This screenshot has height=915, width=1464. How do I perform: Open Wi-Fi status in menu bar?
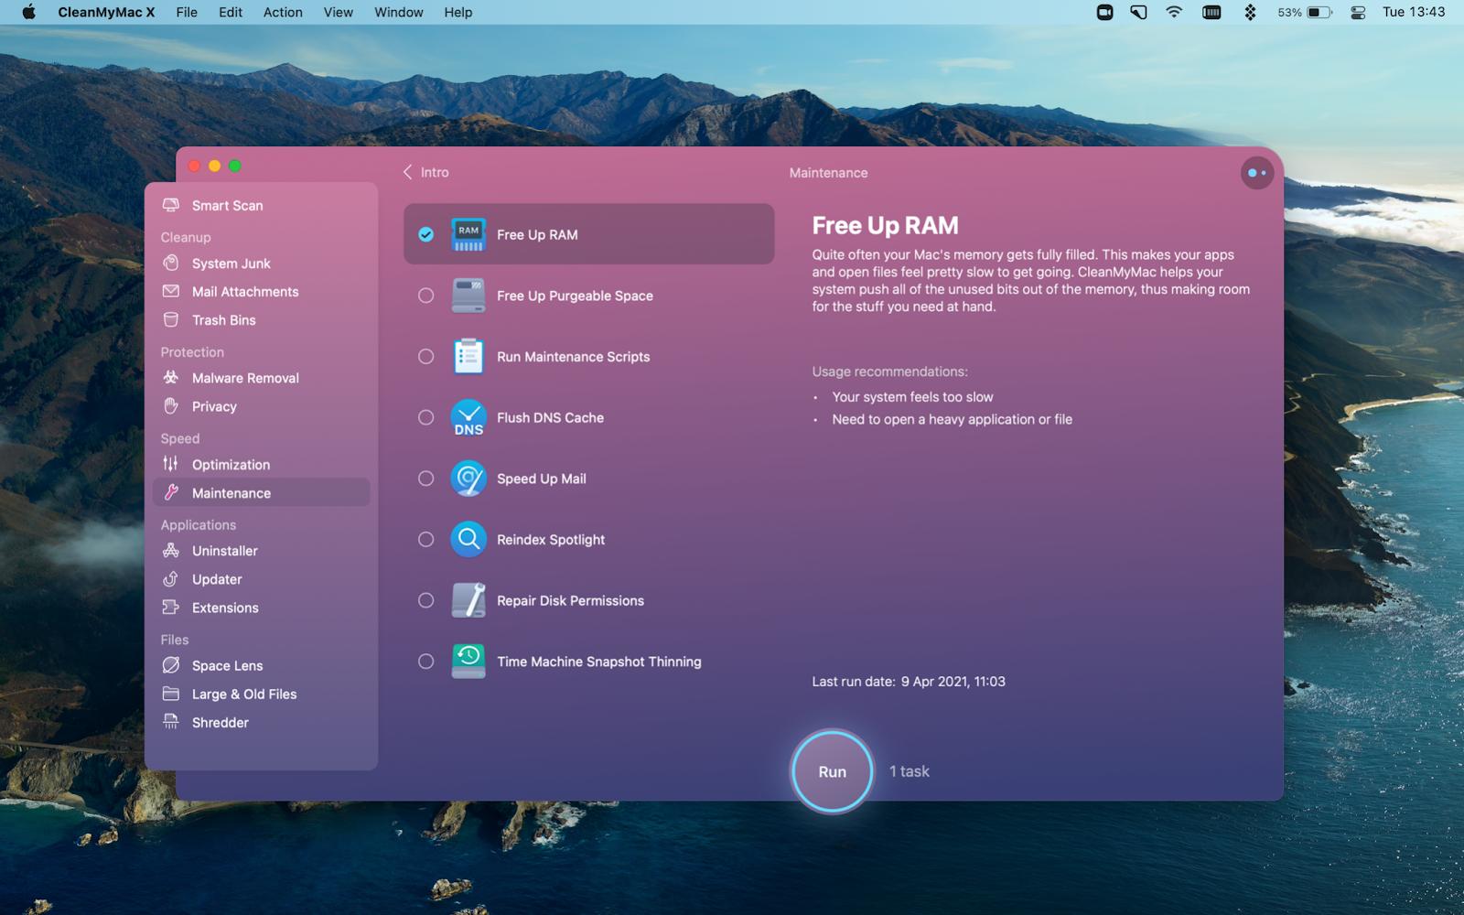(1174, 12)
